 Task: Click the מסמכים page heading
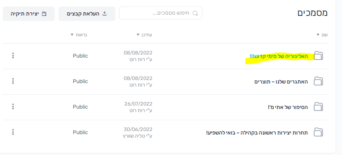[312, 13]
